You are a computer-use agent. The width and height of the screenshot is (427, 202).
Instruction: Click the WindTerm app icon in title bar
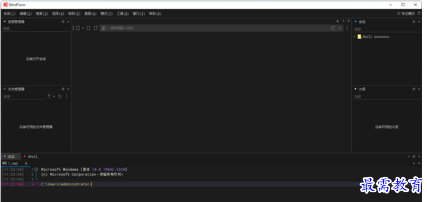point(5,5)
